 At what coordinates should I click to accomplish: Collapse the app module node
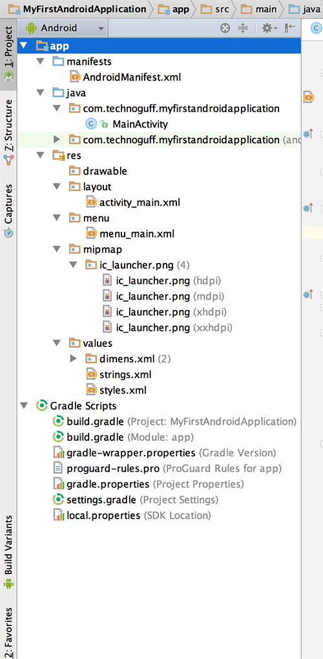point(24,45)
